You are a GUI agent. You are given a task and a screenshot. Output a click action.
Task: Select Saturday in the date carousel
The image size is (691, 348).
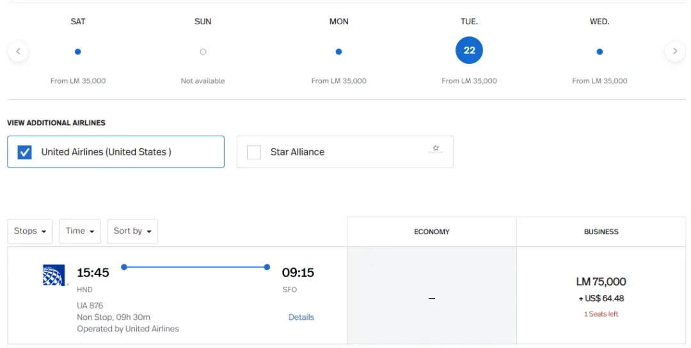[78, 52]
